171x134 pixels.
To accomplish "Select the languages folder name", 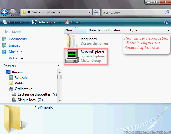I will (x=89, y=39).
